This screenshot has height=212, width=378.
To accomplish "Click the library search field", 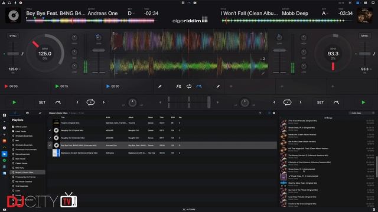I will (x=362, y=113).
